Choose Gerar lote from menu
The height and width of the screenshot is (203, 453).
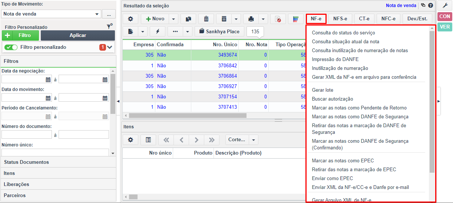point(323,90)
